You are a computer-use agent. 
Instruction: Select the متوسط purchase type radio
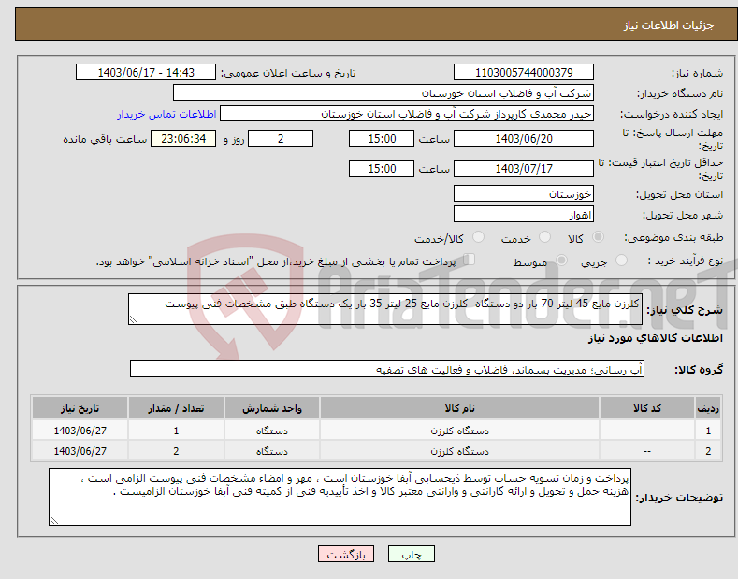(561, 261)
